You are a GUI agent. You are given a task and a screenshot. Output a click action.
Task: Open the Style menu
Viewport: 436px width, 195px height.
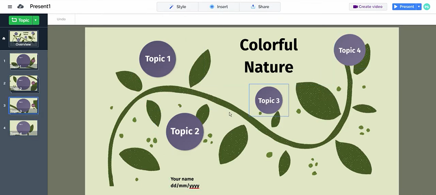[x=177, y=7]
